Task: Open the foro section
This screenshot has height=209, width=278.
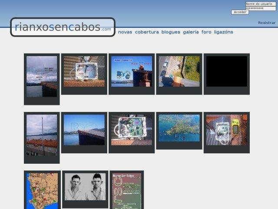Action: (x=206, y=32)
